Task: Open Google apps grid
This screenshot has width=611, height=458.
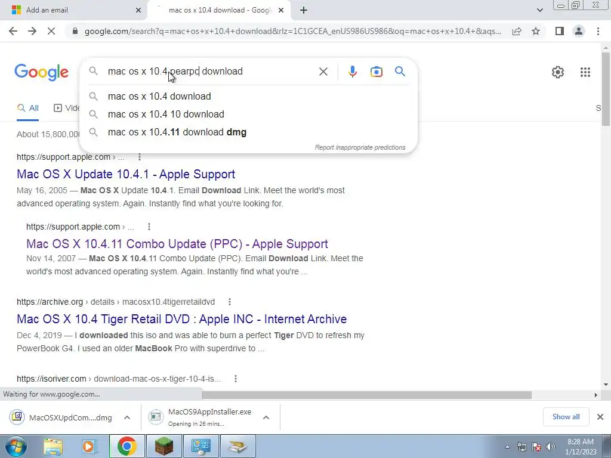Action: [585, 72]
